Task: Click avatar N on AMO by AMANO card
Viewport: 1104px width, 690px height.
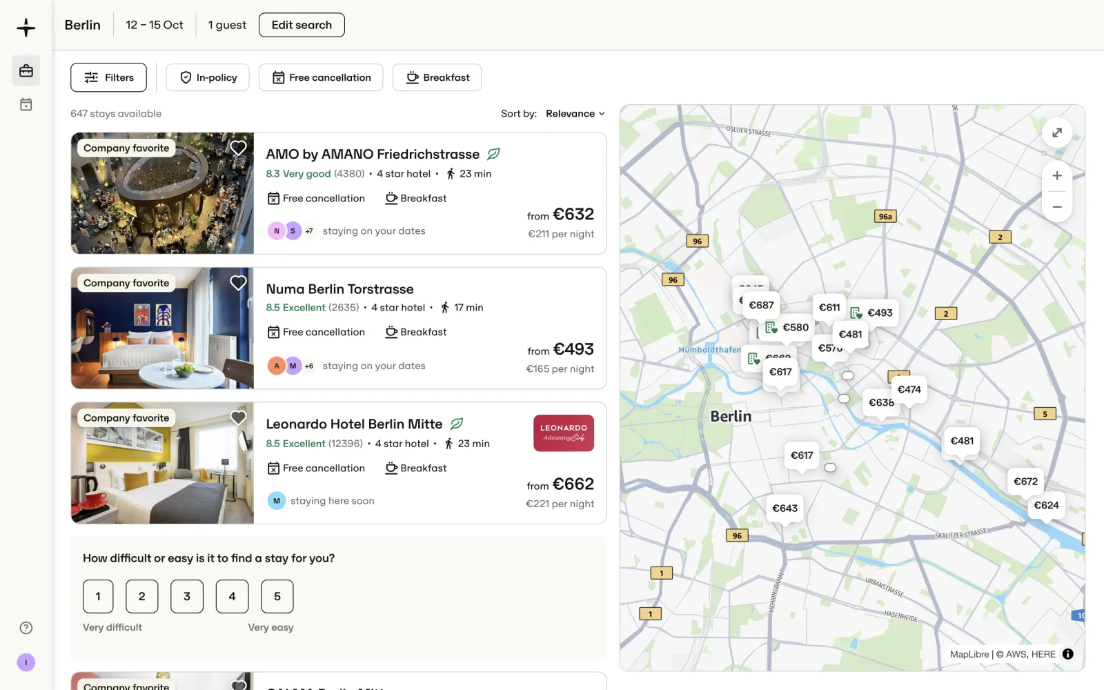Action: [x=277, y=231]
